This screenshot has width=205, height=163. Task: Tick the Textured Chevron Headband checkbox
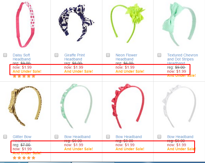click(159, 55)
